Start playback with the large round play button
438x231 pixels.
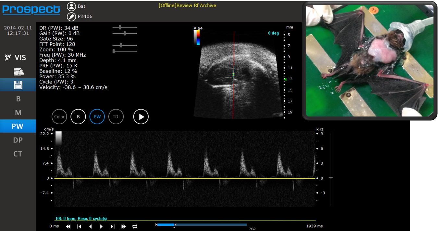tap(141, 117)
